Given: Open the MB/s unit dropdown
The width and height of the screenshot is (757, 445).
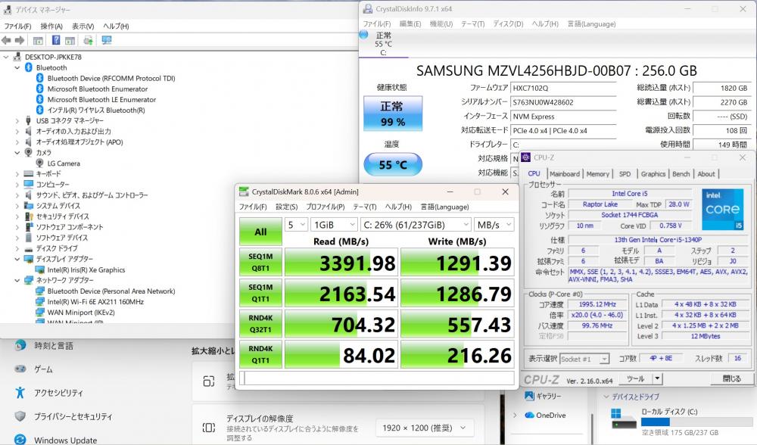Looking at the screenshot, I should pyautogui.click(x=494, y=225).
